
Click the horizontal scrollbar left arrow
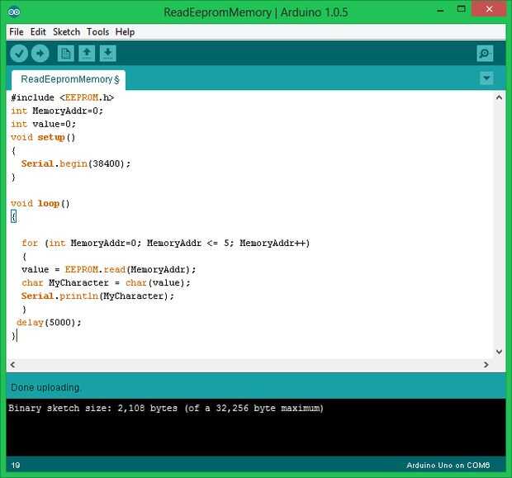[12, 365]
